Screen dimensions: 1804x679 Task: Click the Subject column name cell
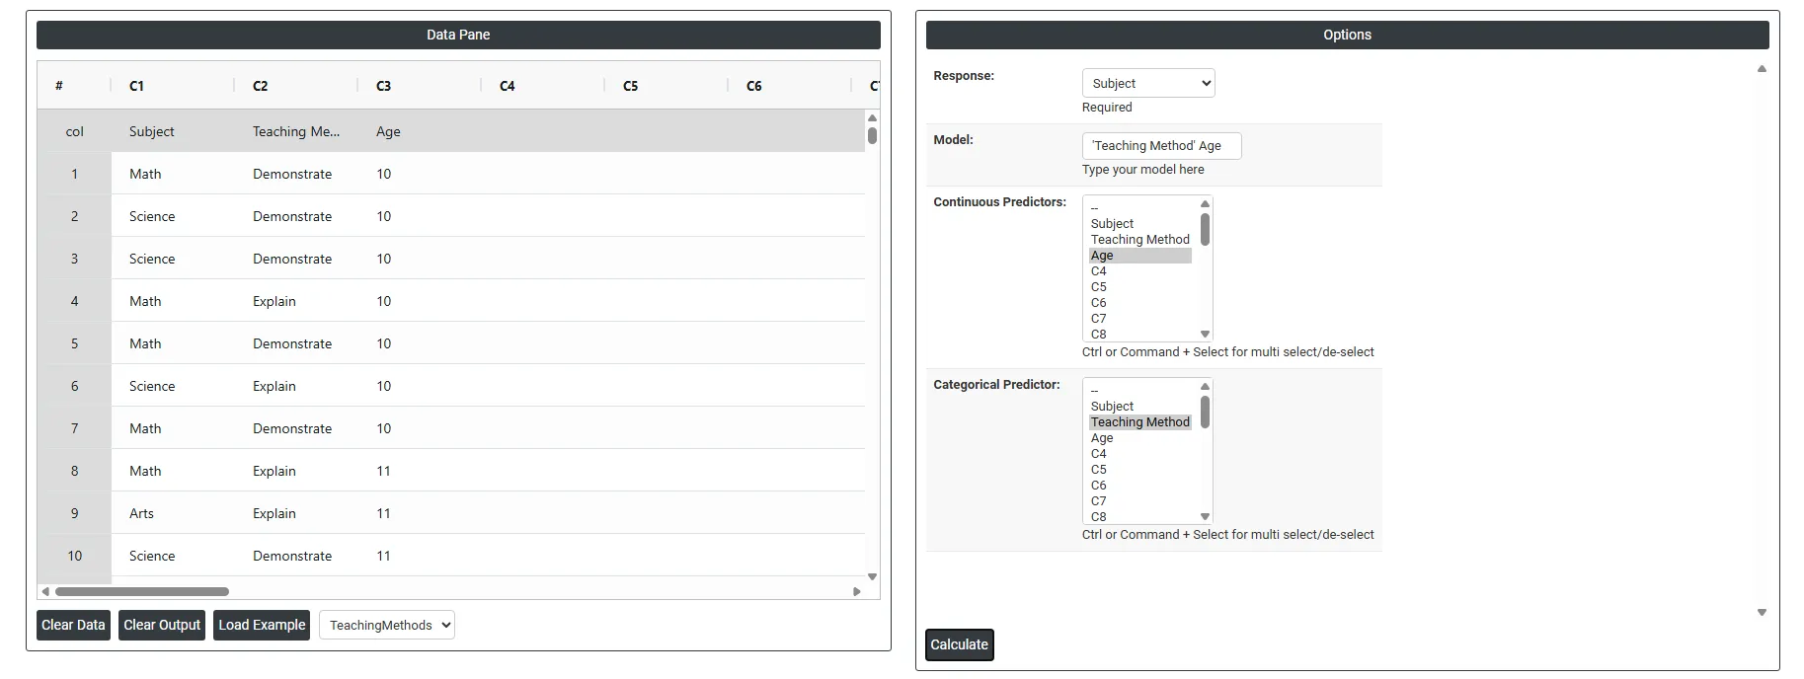coord(173,131)
